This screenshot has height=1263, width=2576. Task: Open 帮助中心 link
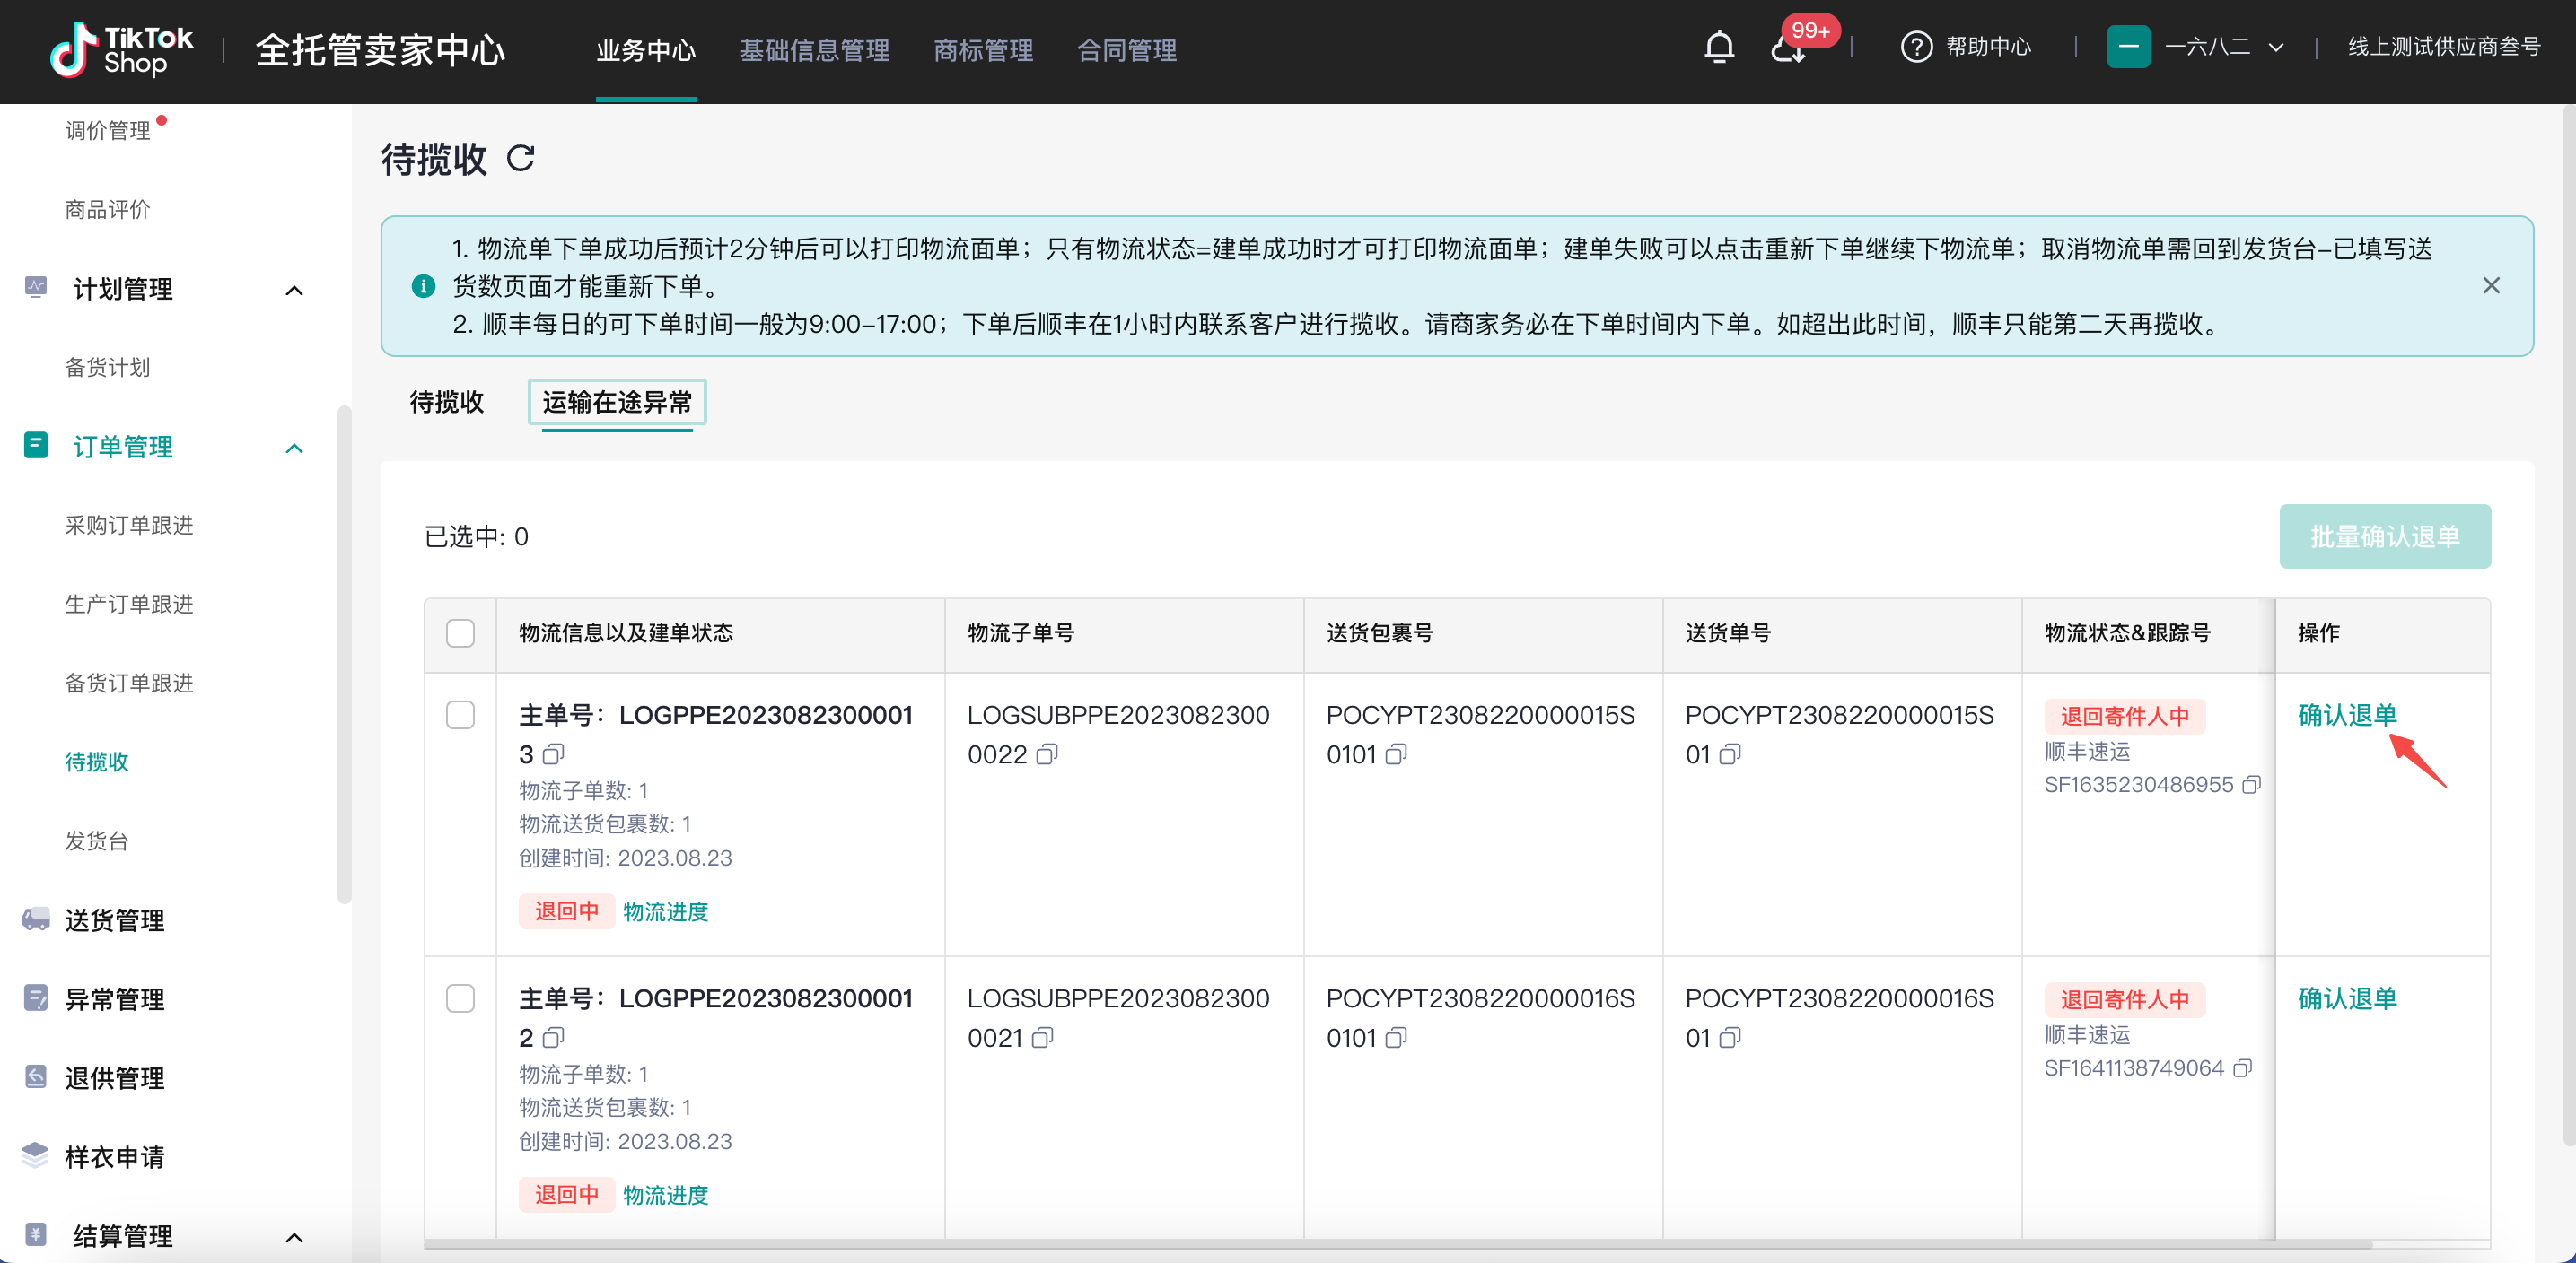point(1988,47)
